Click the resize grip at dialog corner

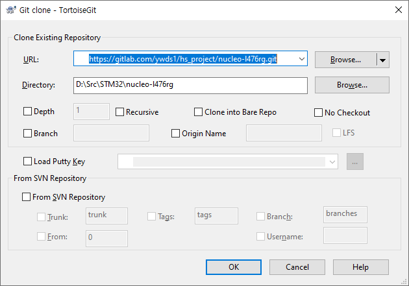click(404, 281)
